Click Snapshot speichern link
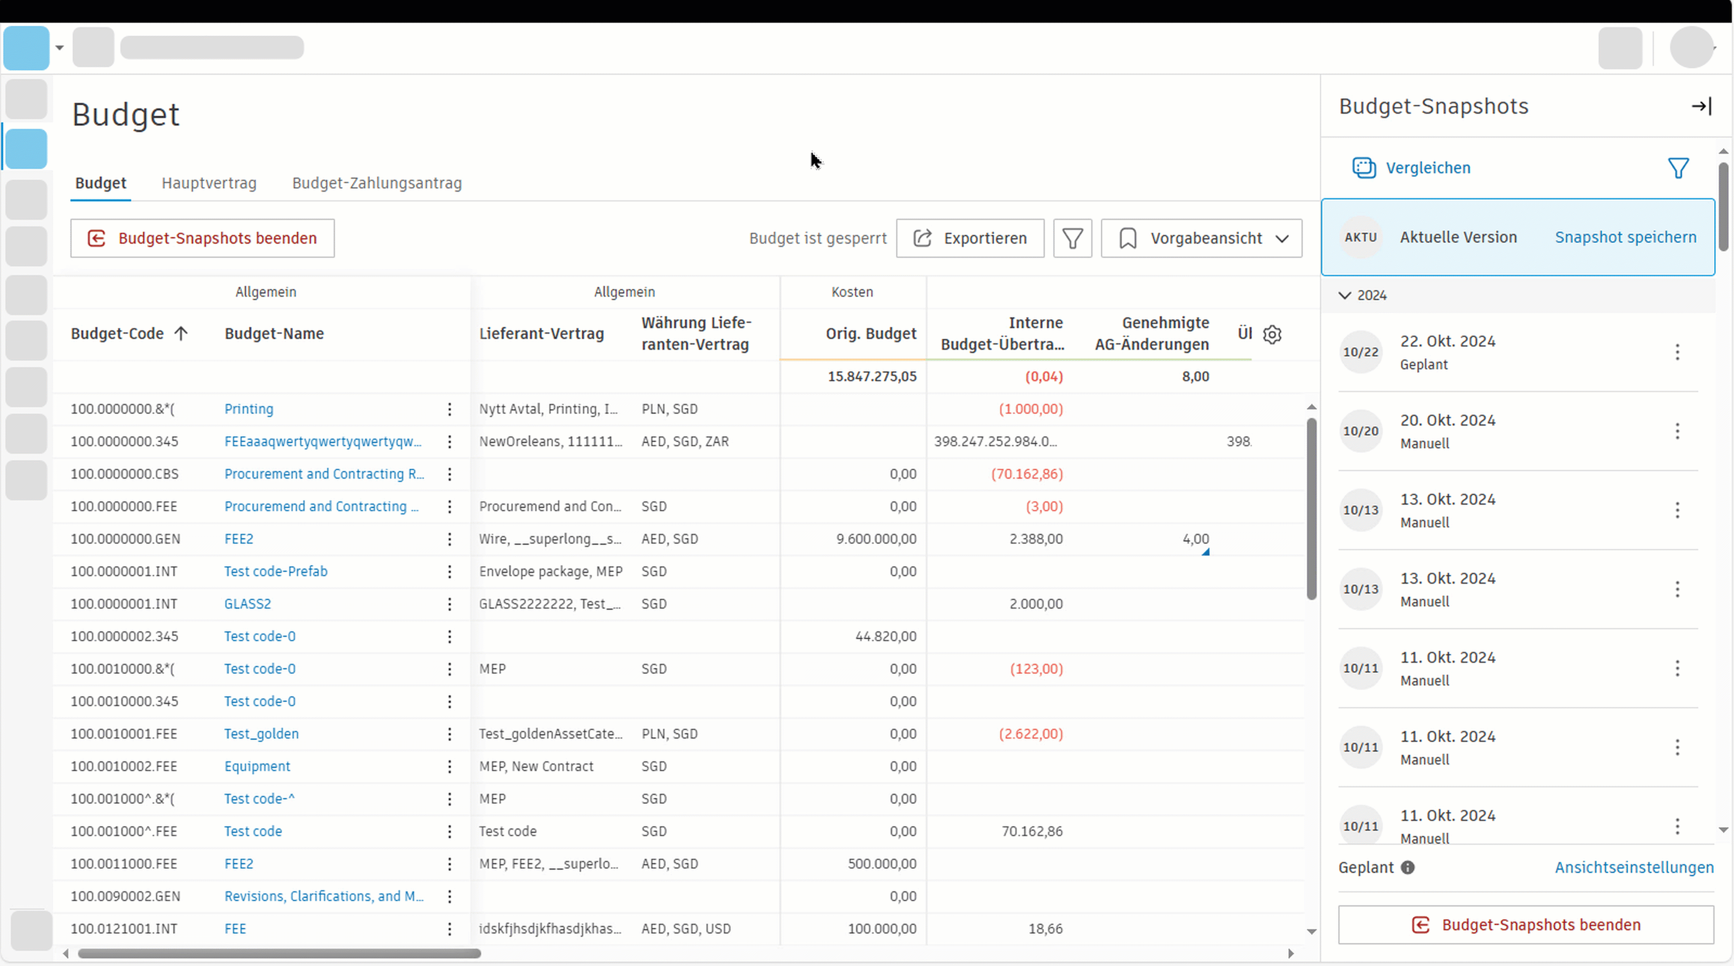This screenshot has height=966, width=1734. pyautogui.click(x=1625, y=237)
